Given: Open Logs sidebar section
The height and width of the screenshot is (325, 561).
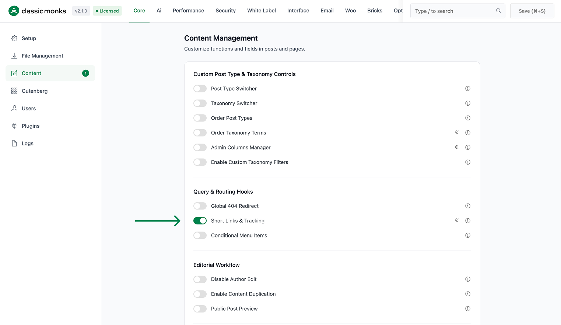Looking at the screenshot, I should pyautogui.click(x=50, y=144).
